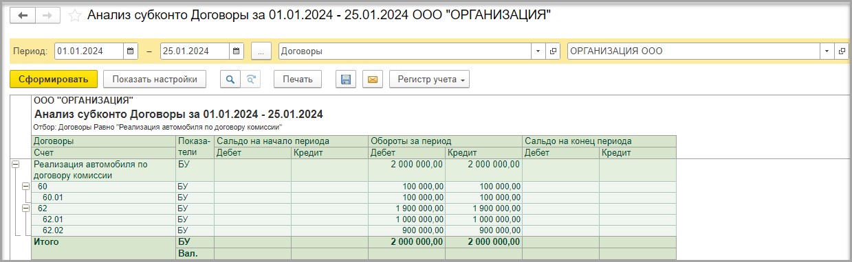Click the Итого row label

pos(47,241)
